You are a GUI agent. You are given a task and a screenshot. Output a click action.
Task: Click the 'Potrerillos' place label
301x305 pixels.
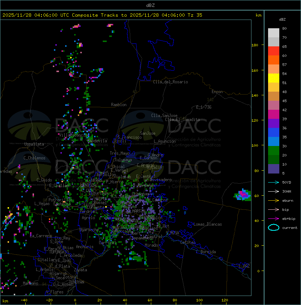point(60,200)
